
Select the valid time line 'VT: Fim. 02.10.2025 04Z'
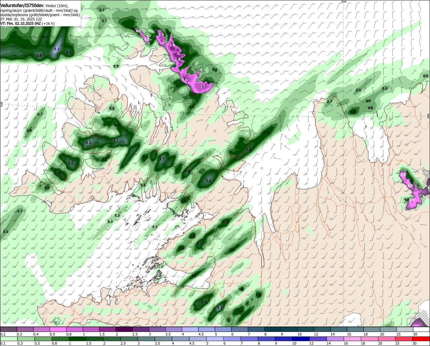click(20, 24)
